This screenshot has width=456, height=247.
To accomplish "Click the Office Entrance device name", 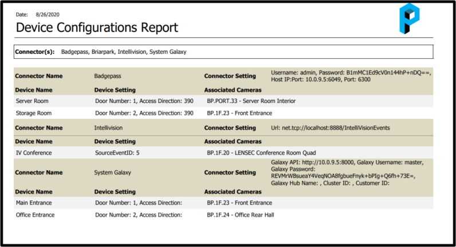I will [x=35, y=215].
